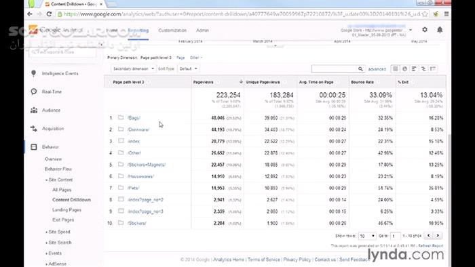The image size is (475, 267).
Task: Open /Housewares/ path link
Action: click(x=140, y=176)
